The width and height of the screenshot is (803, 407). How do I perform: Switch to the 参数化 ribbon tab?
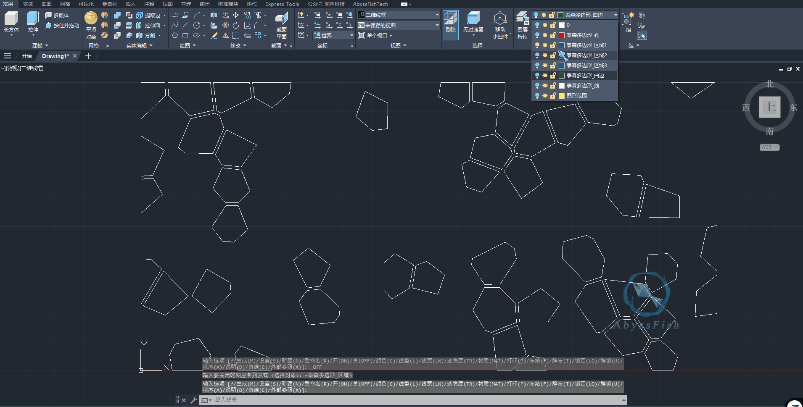tap(109, 4)
